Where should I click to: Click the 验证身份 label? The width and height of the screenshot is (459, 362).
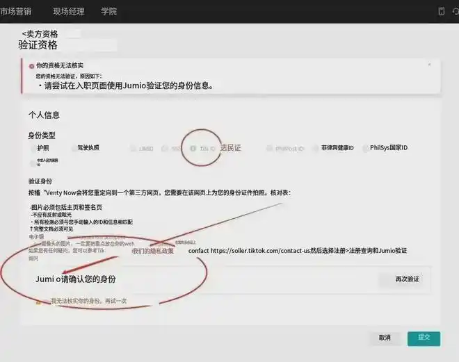click(40, 181)
